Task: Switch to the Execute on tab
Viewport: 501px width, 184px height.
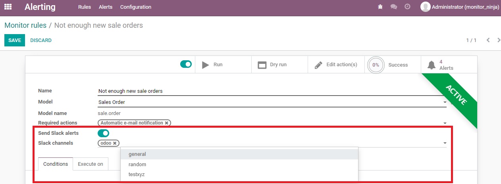Action: point(91,164)
